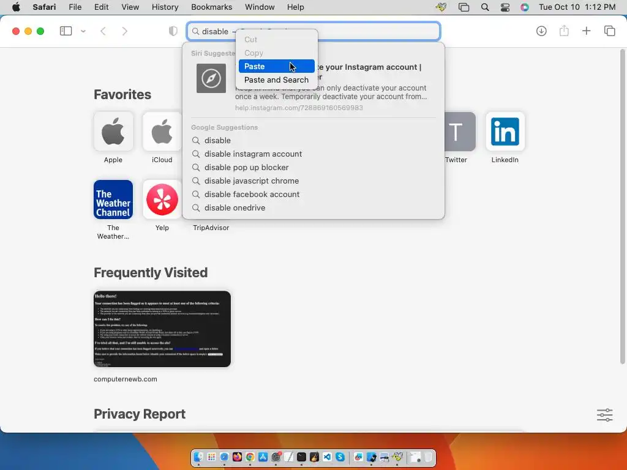
Task: Open the Privacy Report shield icon
Action: tap(173, 31)
